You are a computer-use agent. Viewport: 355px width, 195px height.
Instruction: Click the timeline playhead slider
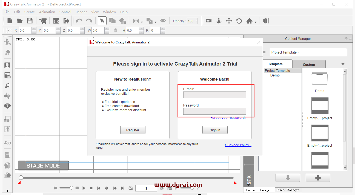click(x=21, y=178)
